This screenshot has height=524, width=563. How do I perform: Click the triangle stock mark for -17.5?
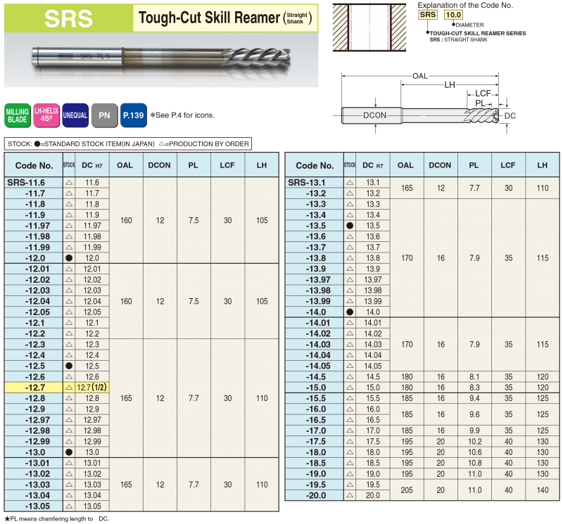(350, 442)
